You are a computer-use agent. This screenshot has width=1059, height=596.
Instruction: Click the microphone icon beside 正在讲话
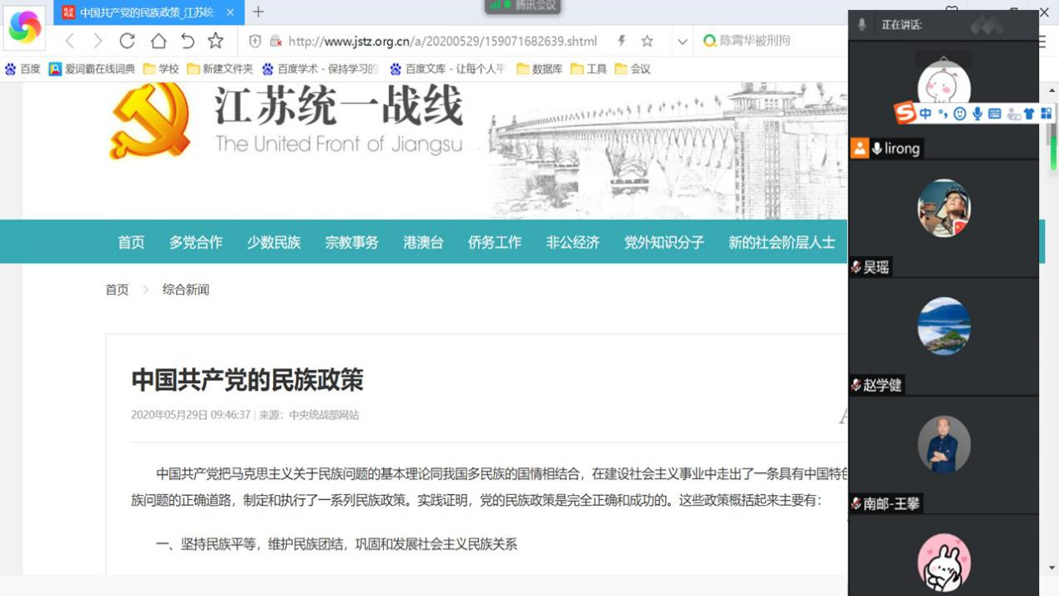tap(862, 25)
